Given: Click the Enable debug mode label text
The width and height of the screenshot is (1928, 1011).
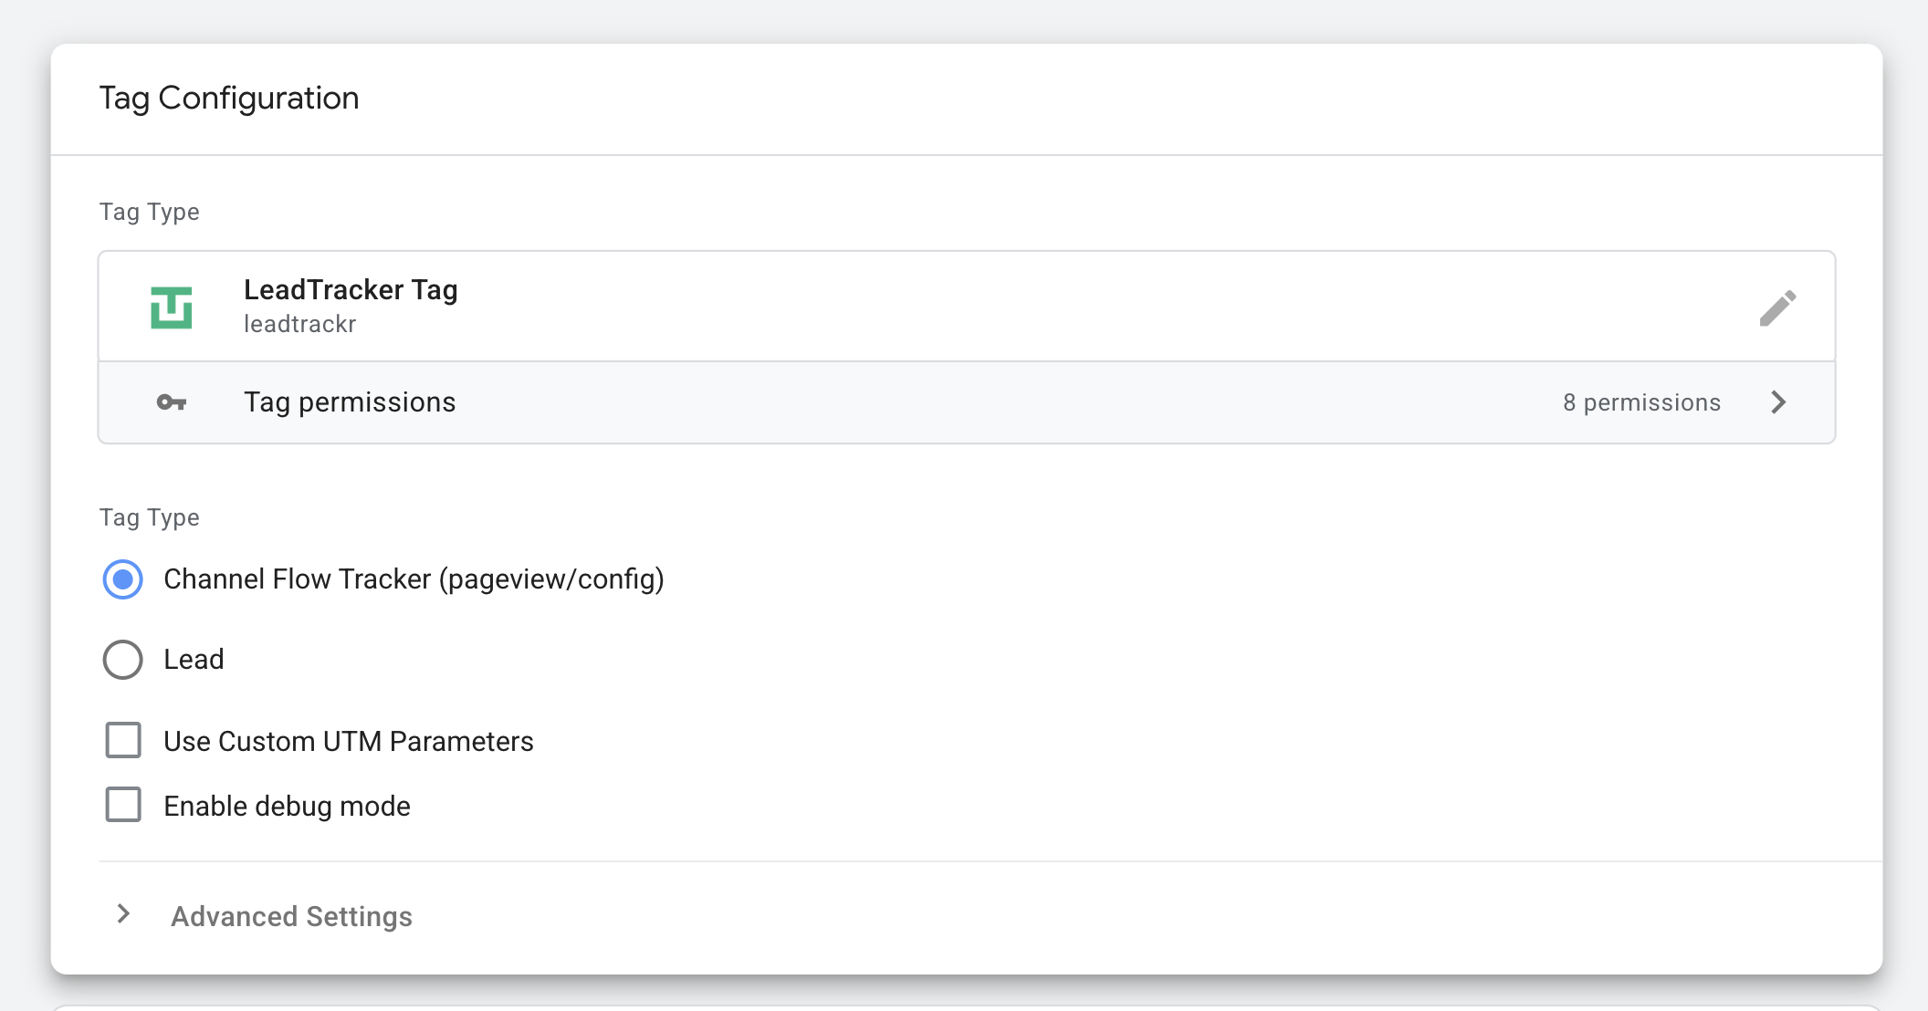Looking at the screenshot, I should click(286, 806).
